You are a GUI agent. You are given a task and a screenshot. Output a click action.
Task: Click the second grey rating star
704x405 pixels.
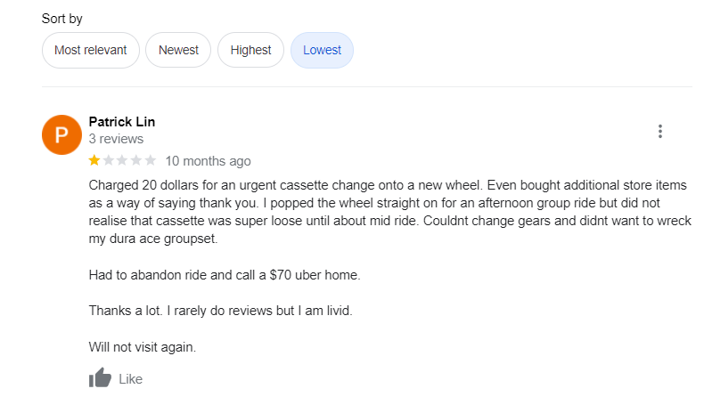click(109, 161)
